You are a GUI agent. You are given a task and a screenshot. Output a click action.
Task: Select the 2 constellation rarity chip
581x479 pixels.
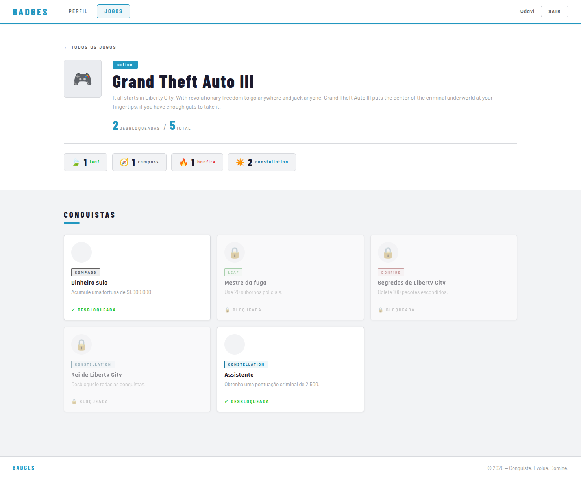(x=262, y=162)
